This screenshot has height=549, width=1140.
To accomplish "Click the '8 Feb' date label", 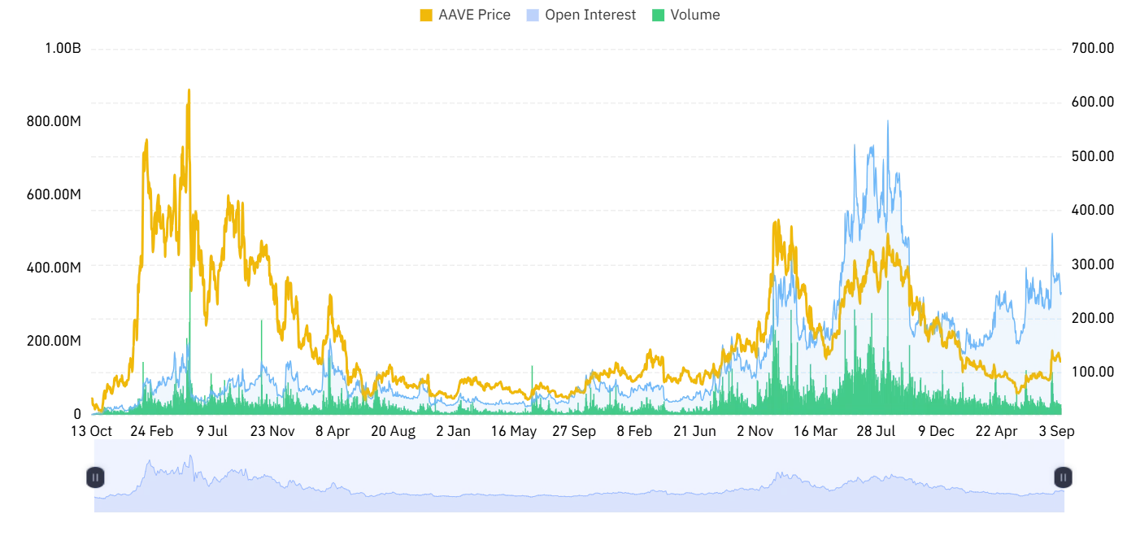I will click(634, 431).
